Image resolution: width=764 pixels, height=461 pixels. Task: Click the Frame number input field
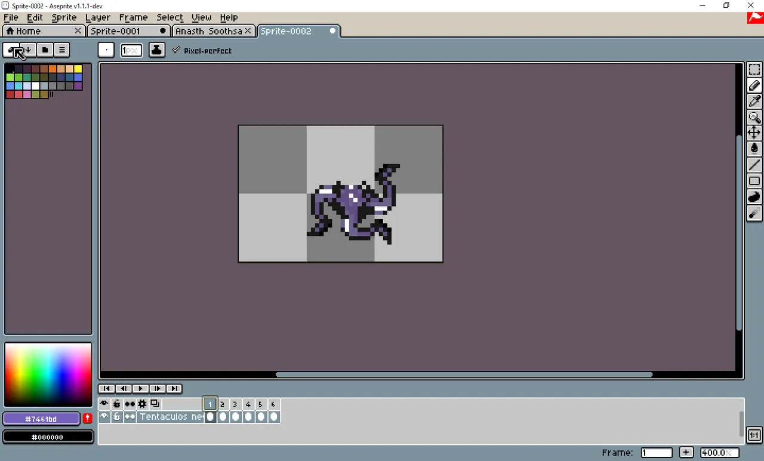tap(657, 453)
